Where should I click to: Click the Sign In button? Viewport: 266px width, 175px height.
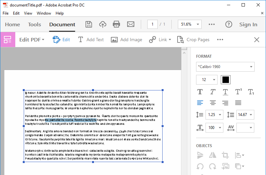[x=248, y=24]
